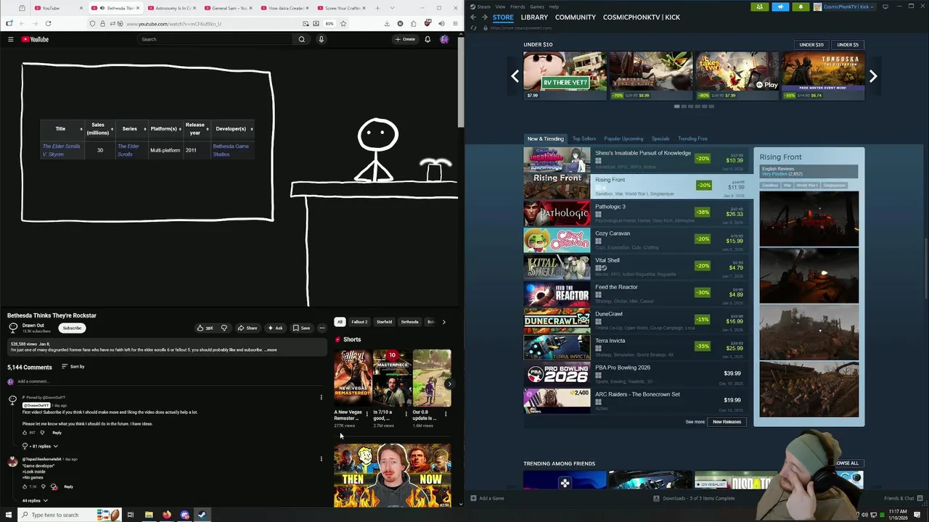
Task: Show next Under $10 carousel games
Action: click(x=873, y=76)
